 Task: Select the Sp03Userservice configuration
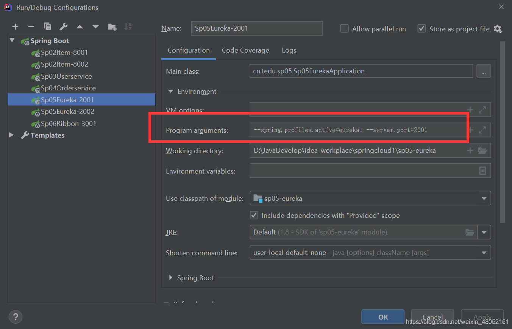pyautogui.click(x=81, y=76)
